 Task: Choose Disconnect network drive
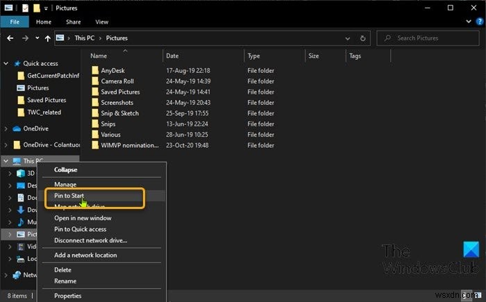(90, 240)
